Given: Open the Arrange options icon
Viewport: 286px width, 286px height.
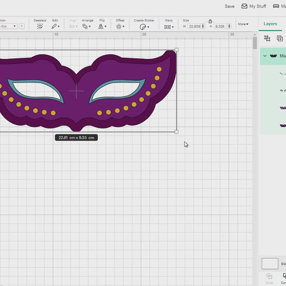Looking at the screenshot, I should pyautogui.click(x=86, y=27).
